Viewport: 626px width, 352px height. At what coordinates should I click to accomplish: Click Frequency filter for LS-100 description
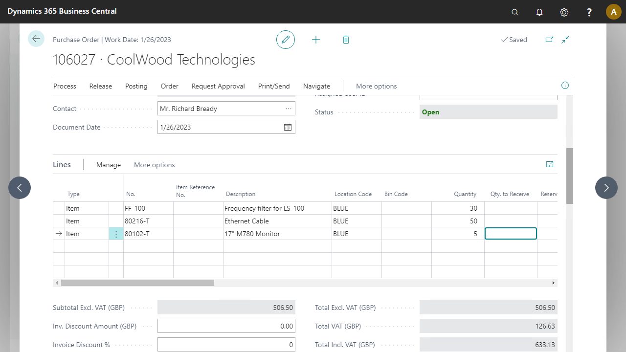pyautogui.click(x=277, y=208)
